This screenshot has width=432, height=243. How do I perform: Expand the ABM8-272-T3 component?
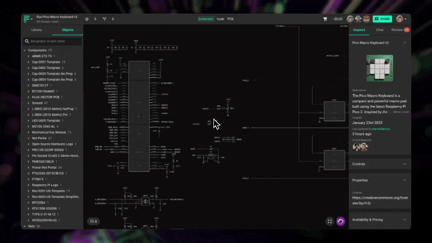coord(28,56)
